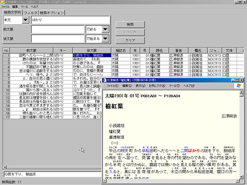Sort by the 題名 column header
Viewport: 247px width, 185px height.
click(159, 50)
